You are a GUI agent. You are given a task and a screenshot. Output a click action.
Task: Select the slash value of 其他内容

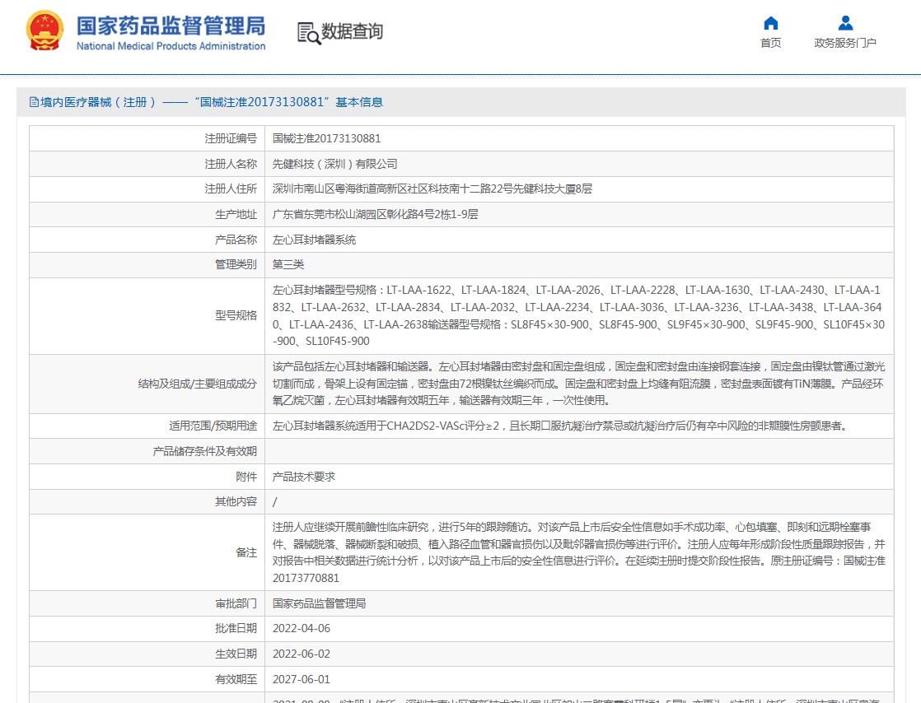click(275, 501)
